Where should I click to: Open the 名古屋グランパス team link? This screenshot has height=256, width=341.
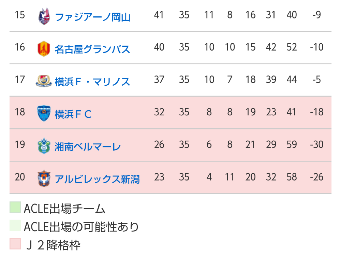point(92,49)
